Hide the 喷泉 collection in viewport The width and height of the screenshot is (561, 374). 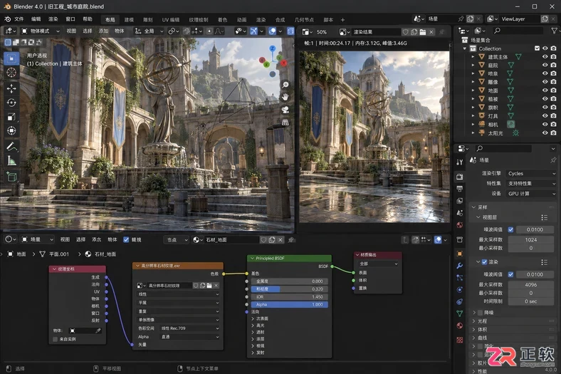(x=545, y=73)
